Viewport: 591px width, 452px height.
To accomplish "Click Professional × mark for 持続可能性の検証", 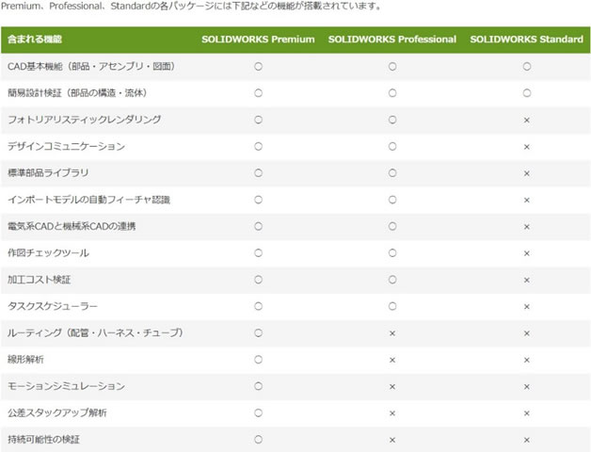I will pyautogui.click(x=392, y=440).
